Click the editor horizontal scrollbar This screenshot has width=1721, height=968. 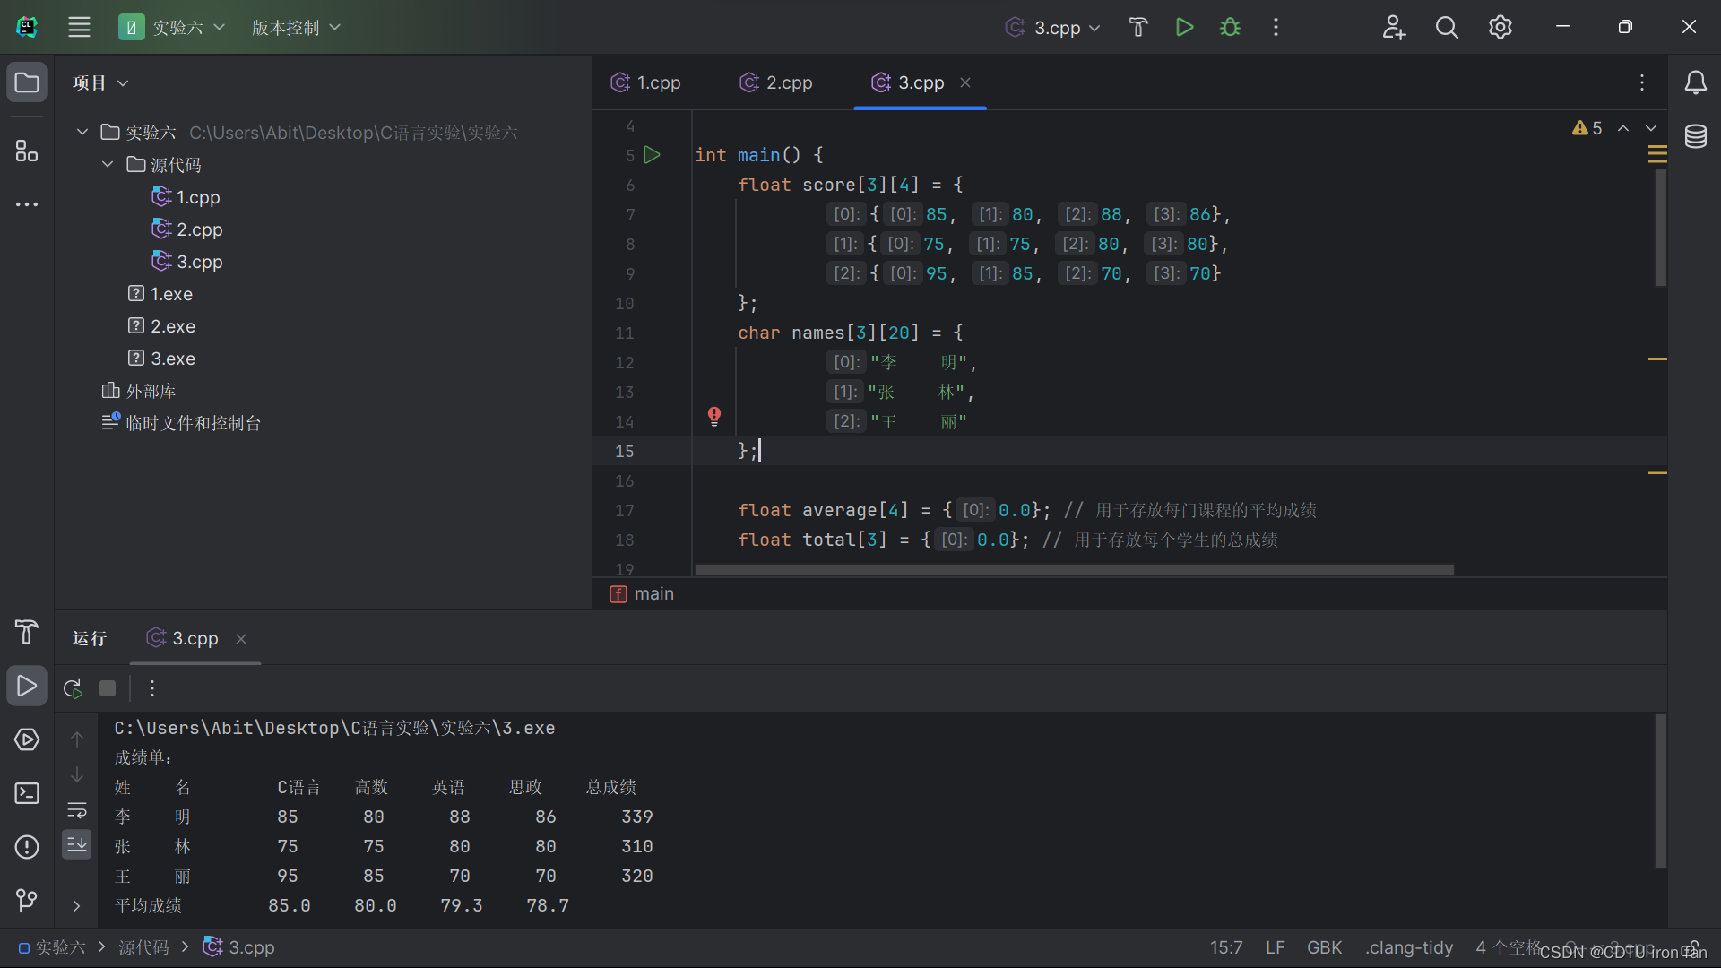tap(1075, 570)
